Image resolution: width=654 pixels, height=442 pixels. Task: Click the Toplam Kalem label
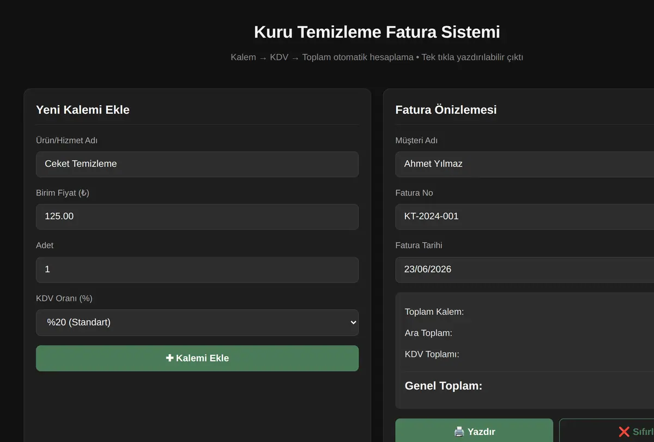point(434,312)
